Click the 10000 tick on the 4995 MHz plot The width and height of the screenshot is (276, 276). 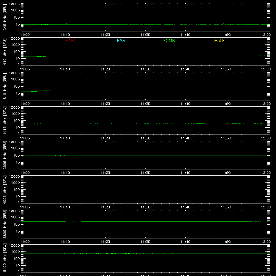(14, 177)
